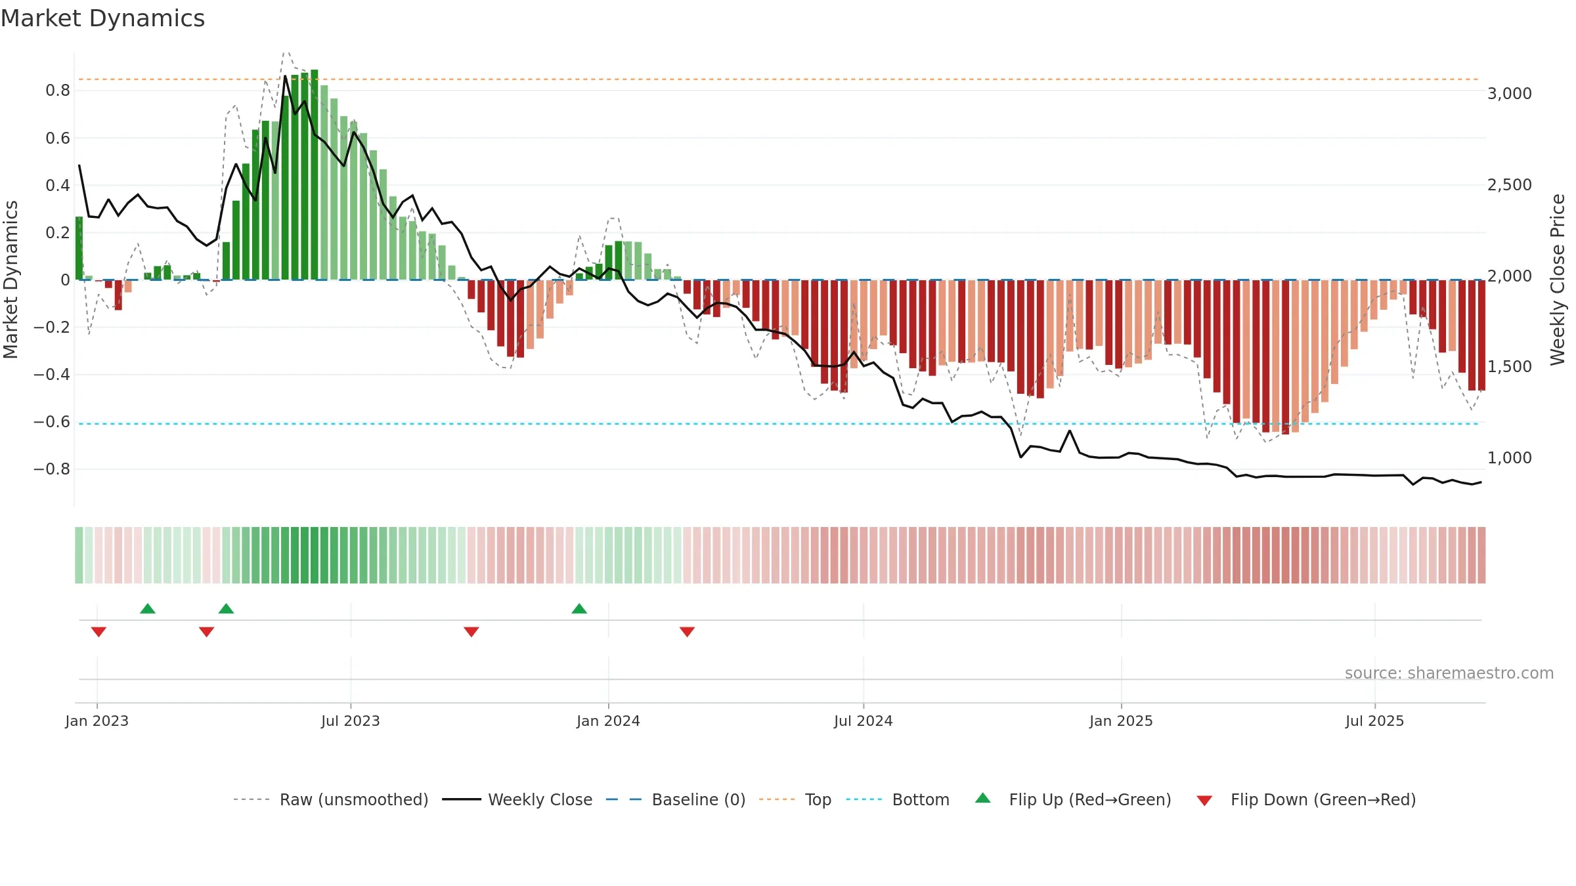The width and height of the screenshot is (1576, 886).
Task: Click the source: sharemaestro.com text
Action: pos(1449,673)
